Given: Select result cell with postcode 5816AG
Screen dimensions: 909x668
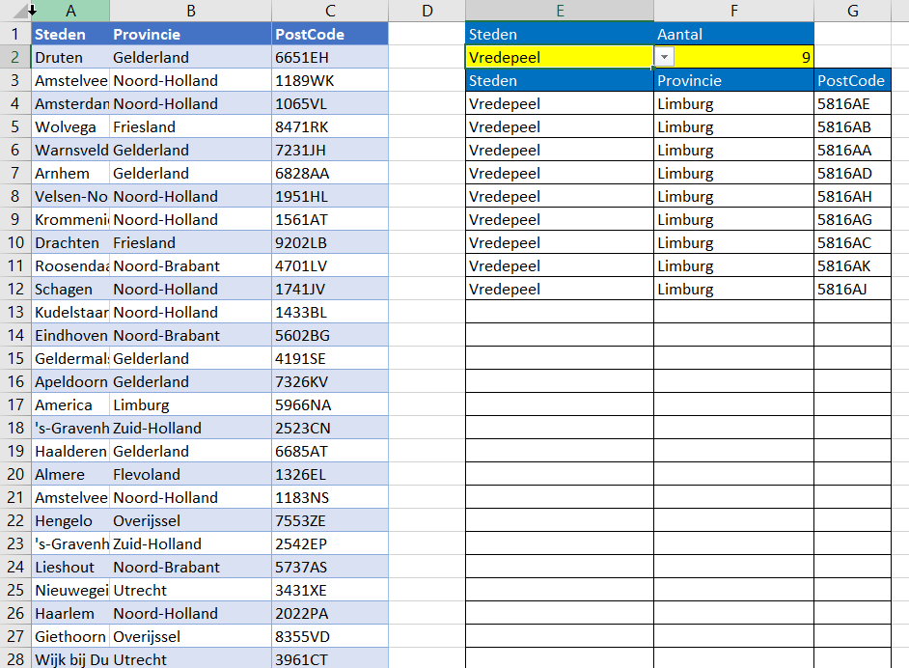Looking at the screenshot, I should [x=852, y=219].
